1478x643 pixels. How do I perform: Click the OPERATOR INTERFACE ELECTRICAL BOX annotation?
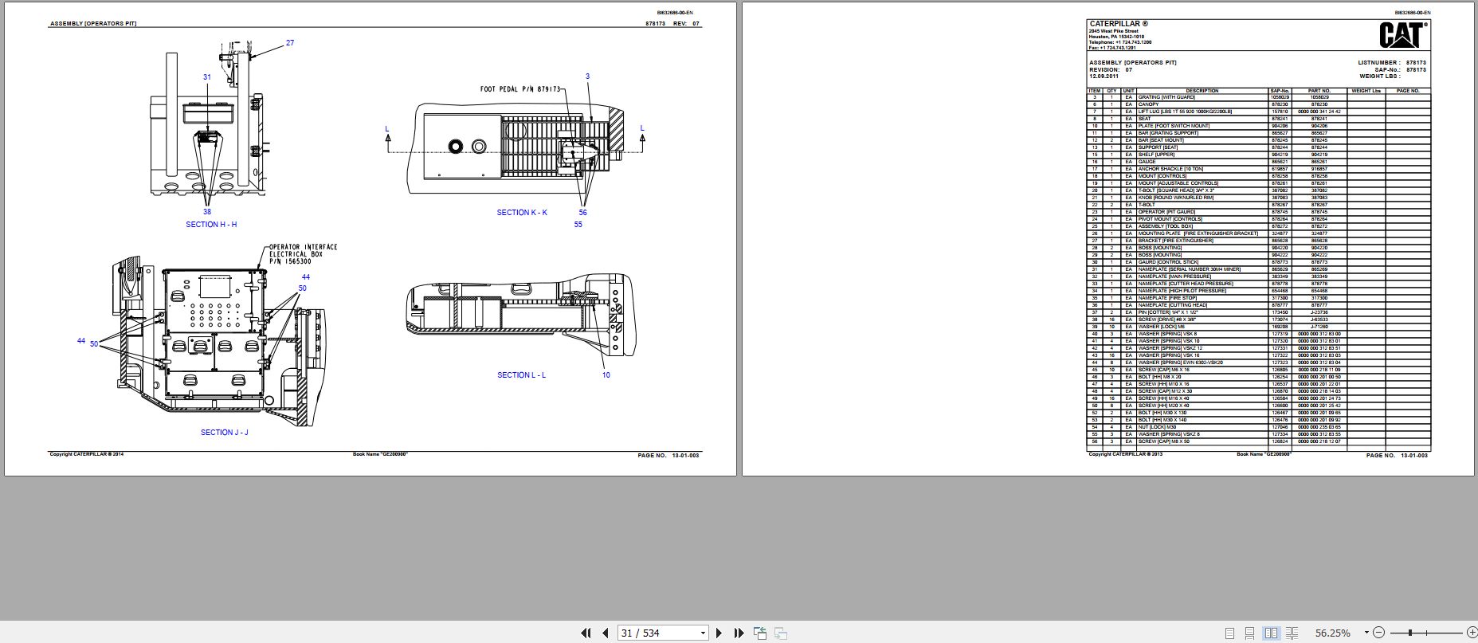pos(303,253)
